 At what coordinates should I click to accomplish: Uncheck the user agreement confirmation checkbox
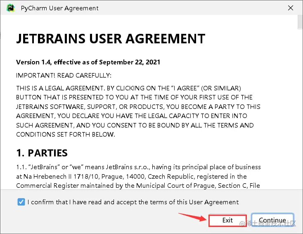tap(21, 202)
